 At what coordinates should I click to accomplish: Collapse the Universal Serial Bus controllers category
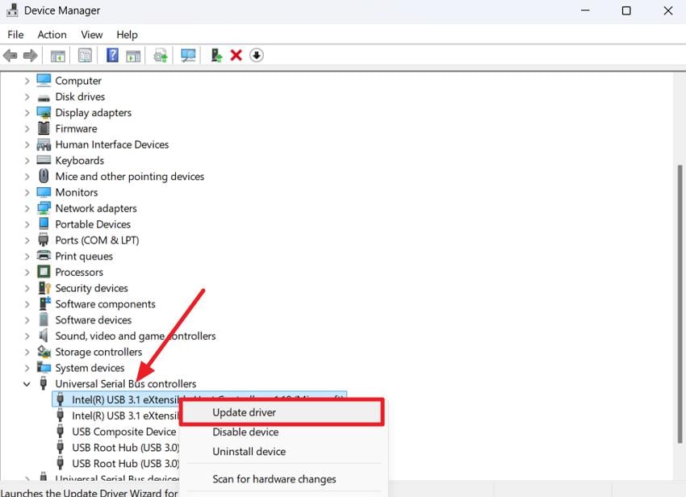(x=27, y=383)
